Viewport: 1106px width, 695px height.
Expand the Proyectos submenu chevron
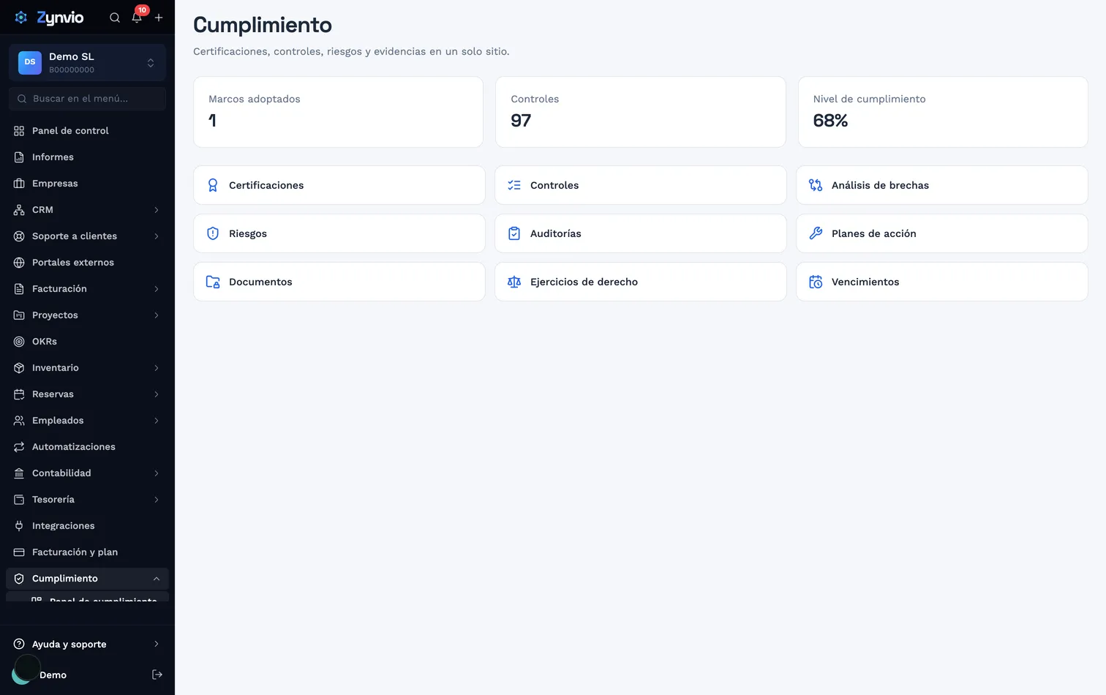157,315
